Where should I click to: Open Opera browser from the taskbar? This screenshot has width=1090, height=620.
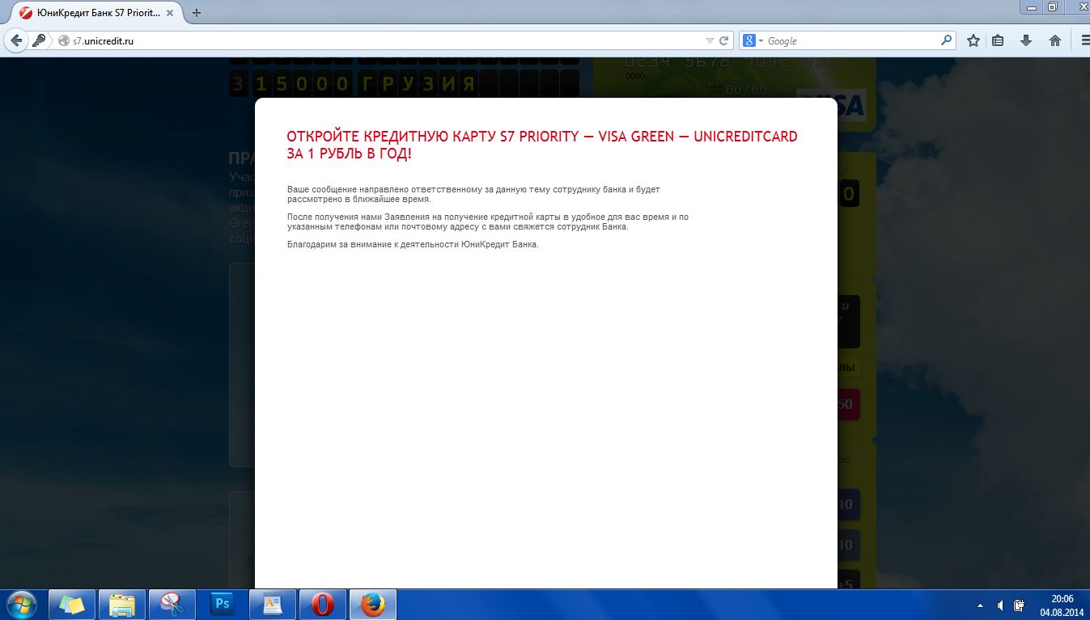tap(323, 605)
